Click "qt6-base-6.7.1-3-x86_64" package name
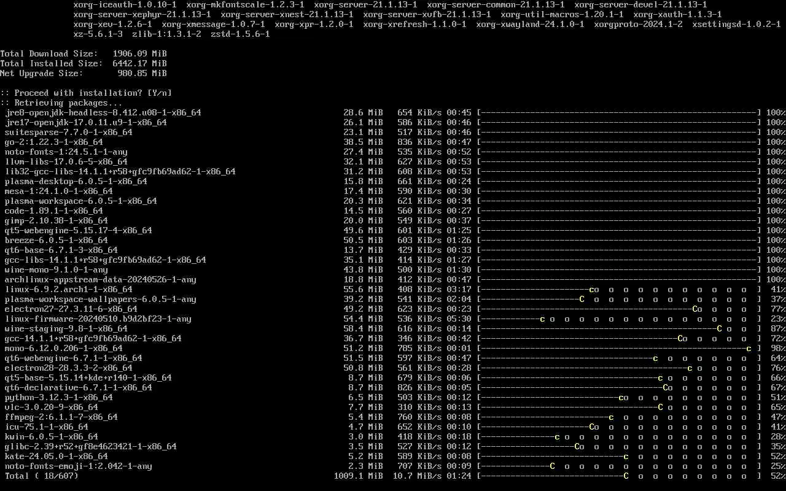This screenshot has height=491, width=786. (61, 250)
